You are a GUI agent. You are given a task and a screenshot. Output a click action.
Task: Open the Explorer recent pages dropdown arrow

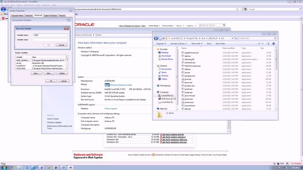(x=163, y=38)
